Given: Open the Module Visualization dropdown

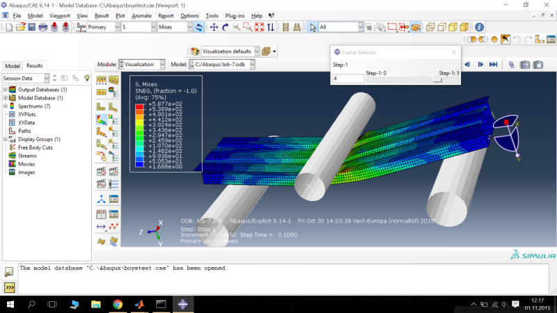Looking at the screenshot, I should (162, 65).
